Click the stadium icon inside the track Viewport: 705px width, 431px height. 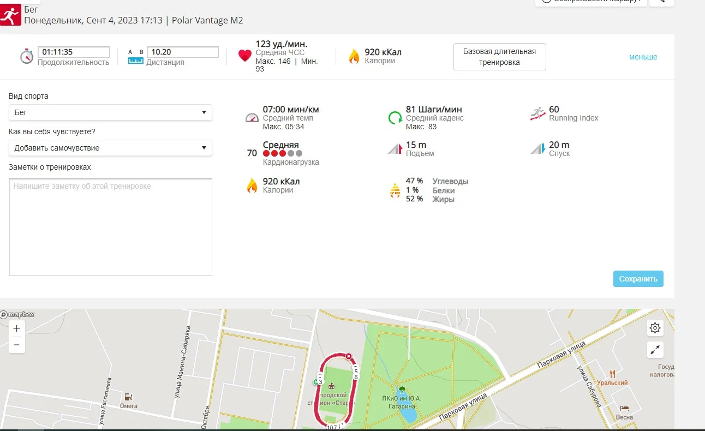(x=331, y=386)
